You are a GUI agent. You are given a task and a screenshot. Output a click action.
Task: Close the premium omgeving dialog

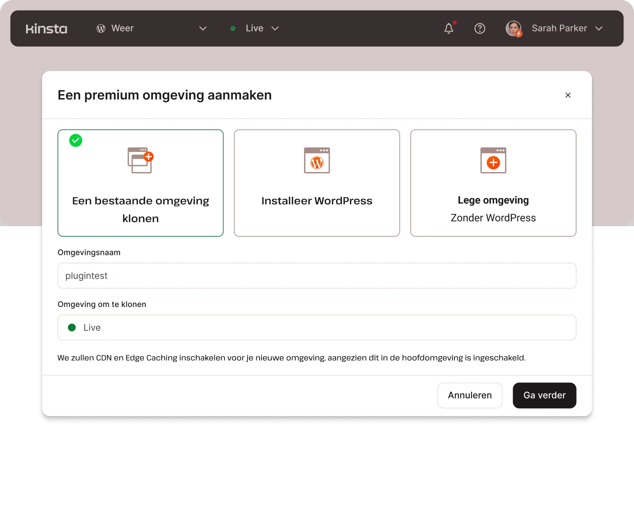pos(568,95)
